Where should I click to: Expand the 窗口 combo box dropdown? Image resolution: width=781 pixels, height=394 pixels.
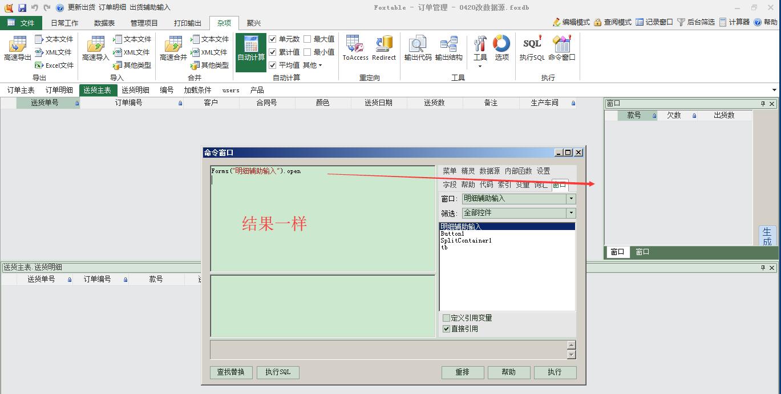(570, 199)
